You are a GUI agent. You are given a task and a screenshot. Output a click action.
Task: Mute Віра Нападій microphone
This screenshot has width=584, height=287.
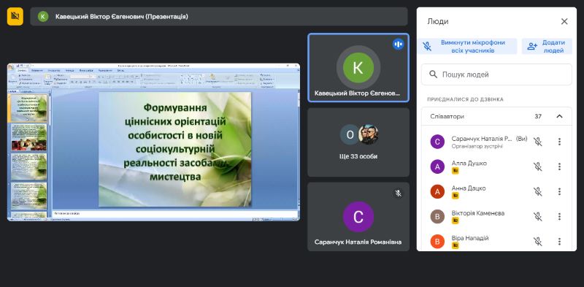[537, 242]
